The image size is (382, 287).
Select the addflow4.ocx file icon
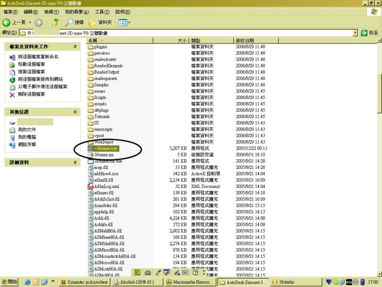[x=91, y=174]
